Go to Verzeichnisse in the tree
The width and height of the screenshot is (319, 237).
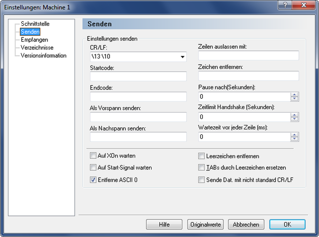[x=37, y=48]
